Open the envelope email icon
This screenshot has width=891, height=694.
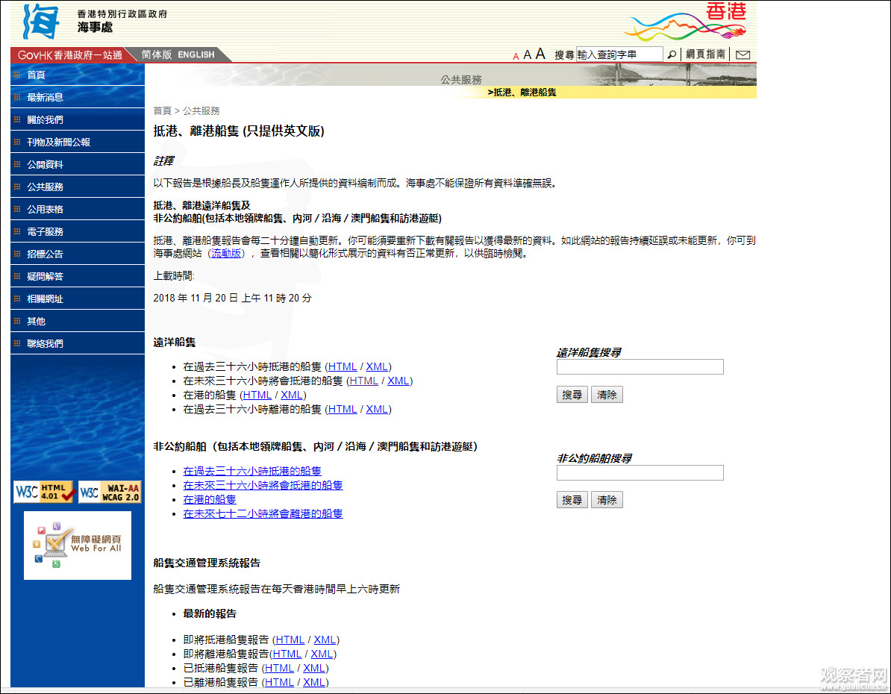click(x=742, y=54)
